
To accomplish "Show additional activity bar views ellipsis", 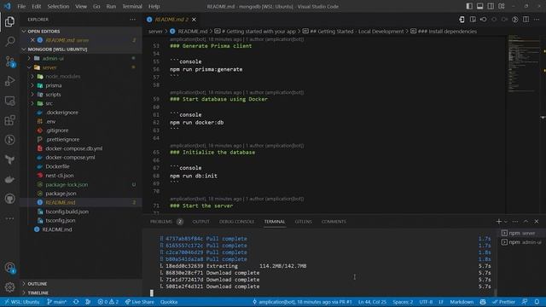I will pos(9,218).
